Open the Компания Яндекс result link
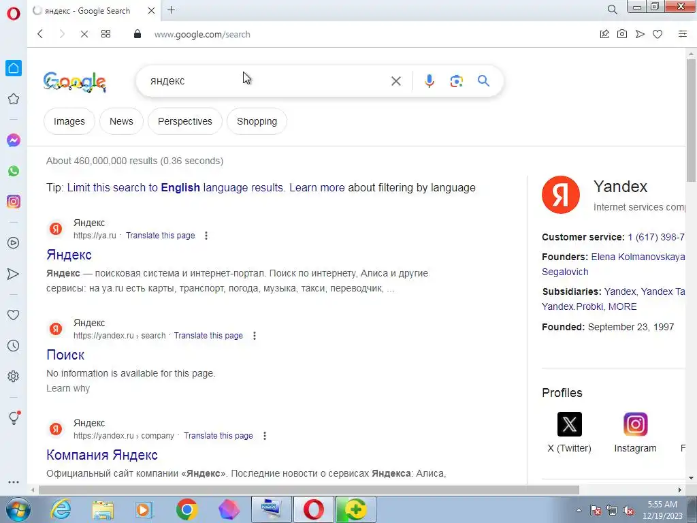697x523 pixels. (102, 455)
